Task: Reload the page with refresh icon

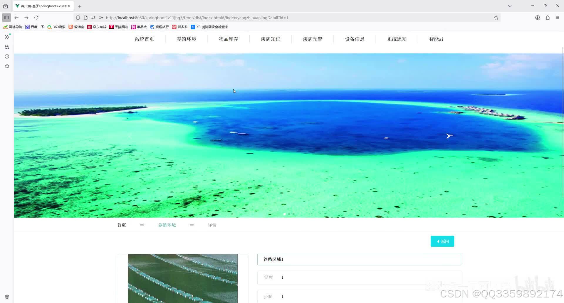Action: [x=36, y=18]
